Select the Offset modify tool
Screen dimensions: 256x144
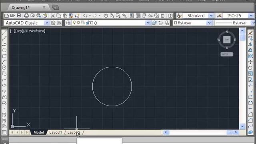pyautogui.click(x=250, y=50)
